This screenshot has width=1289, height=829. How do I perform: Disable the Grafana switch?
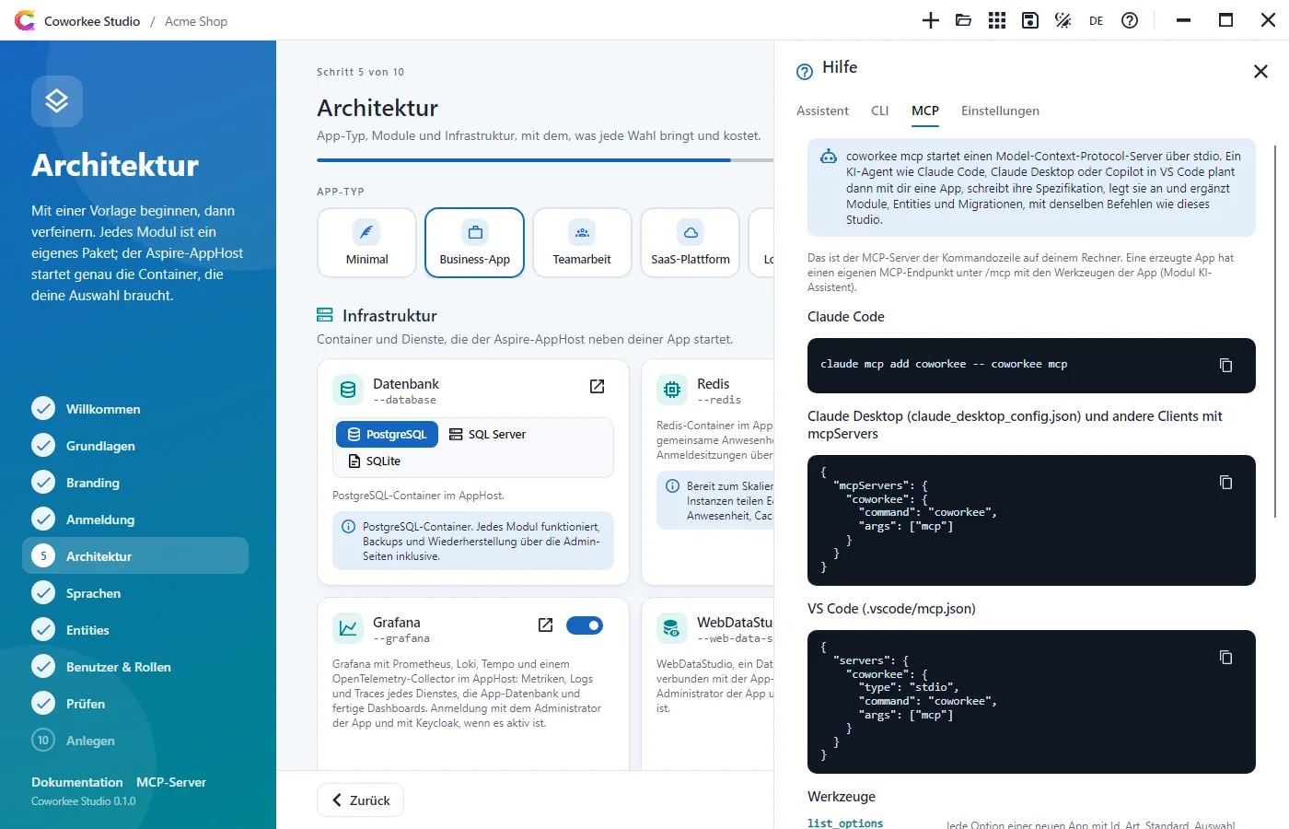tap(585, 625)
